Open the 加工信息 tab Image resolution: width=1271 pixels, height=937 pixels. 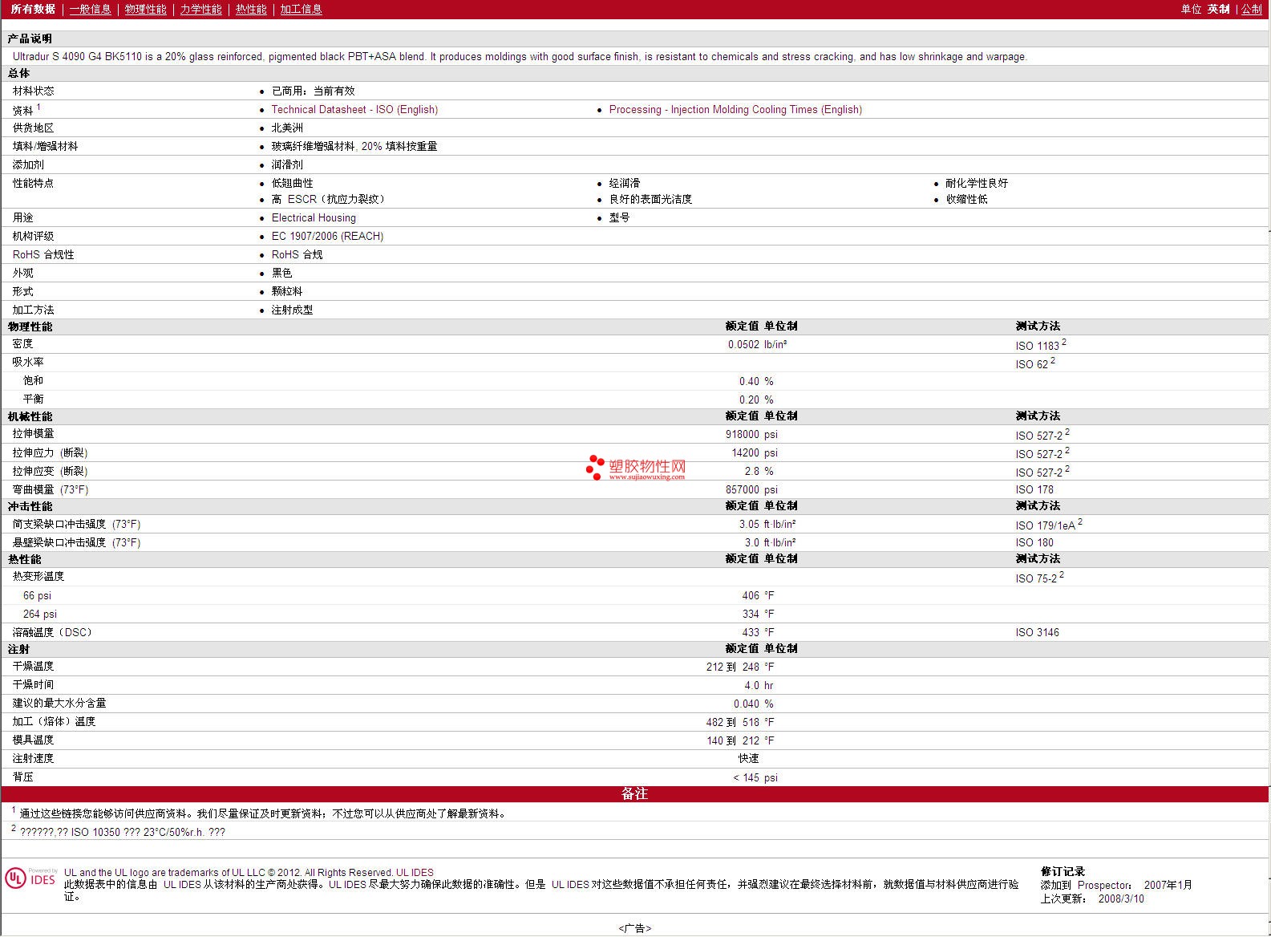[301, 9]
